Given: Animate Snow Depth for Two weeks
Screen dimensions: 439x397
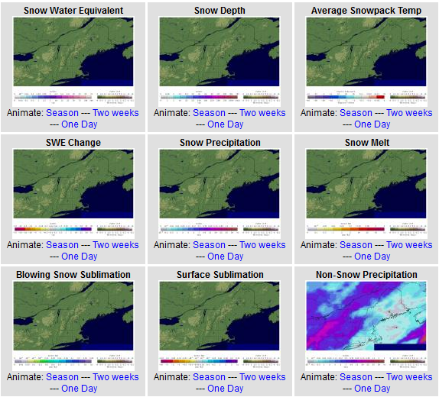Looking at the screenshot, I should tap(262, 113).
